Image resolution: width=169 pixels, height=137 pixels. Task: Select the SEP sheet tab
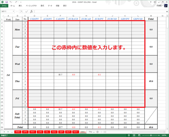(61, 132)
